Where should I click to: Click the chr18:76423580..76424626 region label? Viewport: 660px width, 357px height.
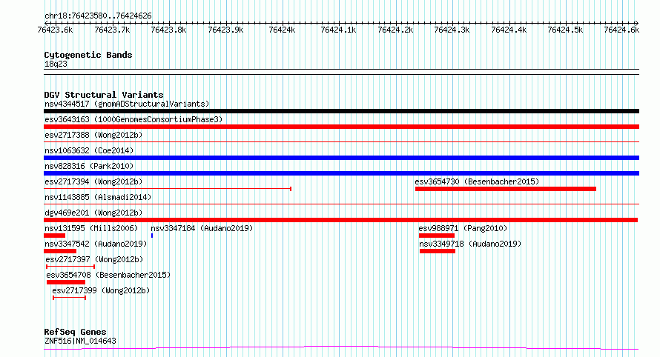point(98,16)
